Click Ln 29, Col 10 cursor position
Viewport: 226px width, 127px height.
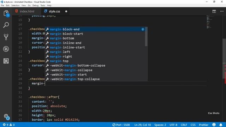[x=143, y=125]
